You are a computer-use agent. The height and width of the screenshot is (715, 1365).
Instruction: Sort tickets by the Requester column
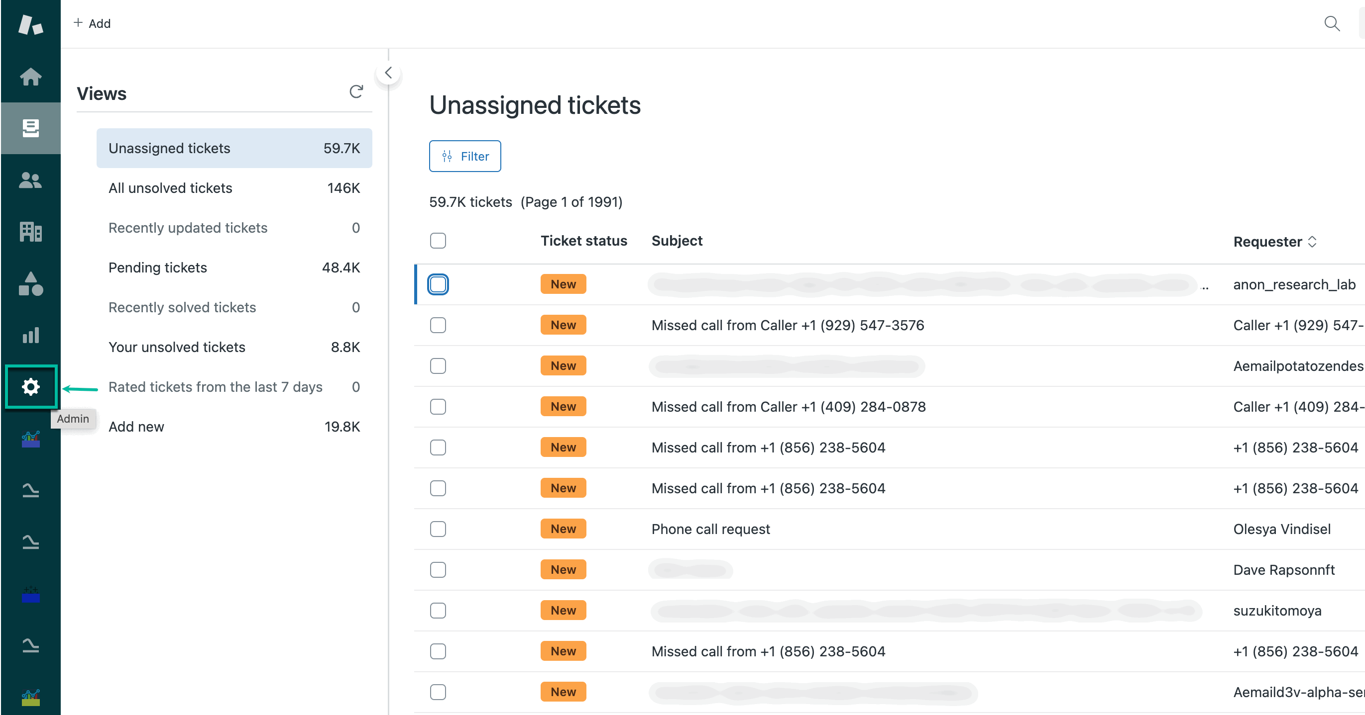click(1274, 242)
